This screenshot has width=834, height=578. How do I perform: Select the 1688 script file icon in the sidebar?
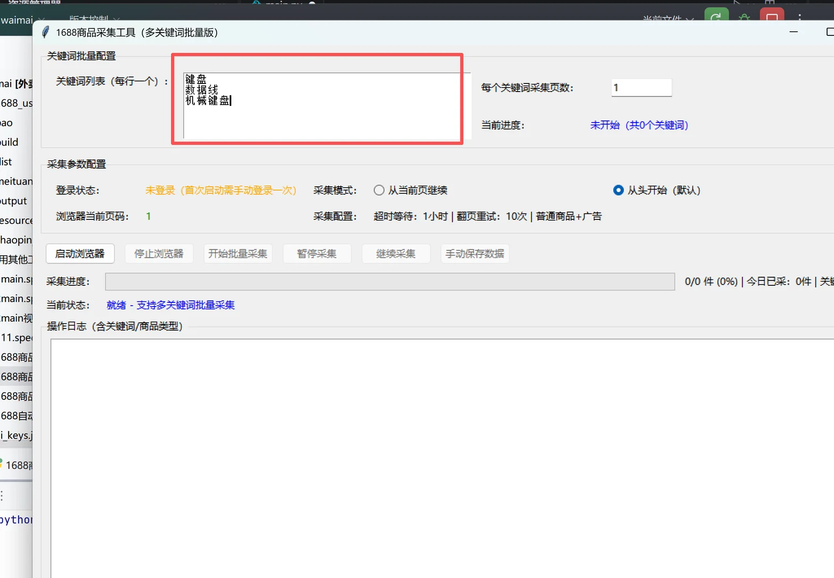(2, 465)
